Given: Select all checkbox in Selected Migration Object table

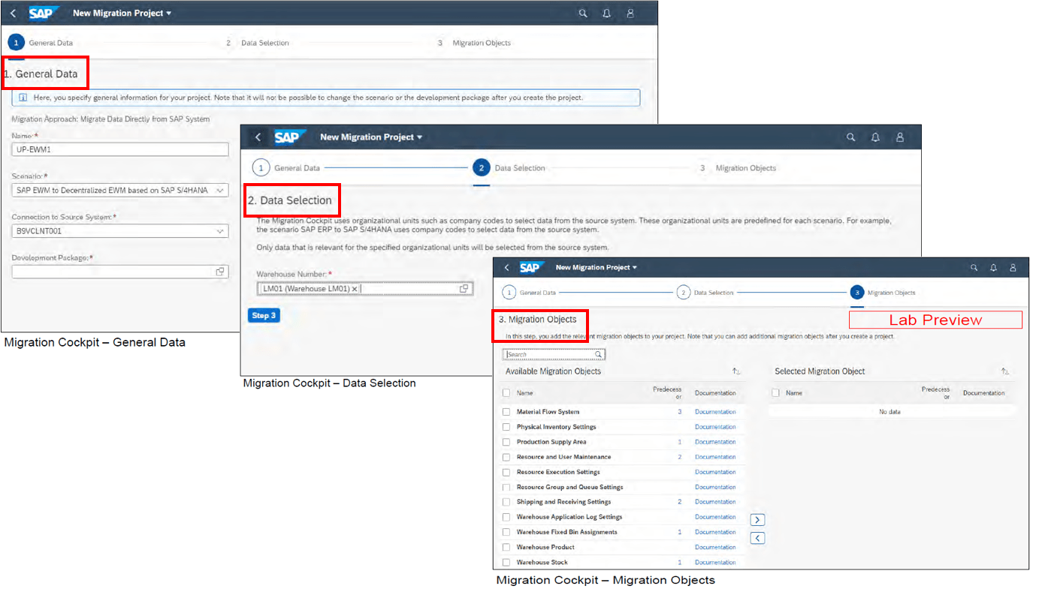Looking at the screenshot, I should point(776,392).
